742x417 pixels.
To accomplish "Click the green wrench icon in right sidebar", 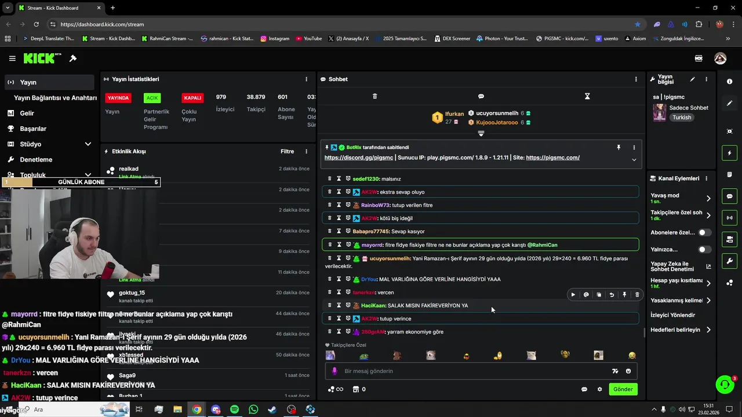I will pyautogui.click(x=729, y=261).
